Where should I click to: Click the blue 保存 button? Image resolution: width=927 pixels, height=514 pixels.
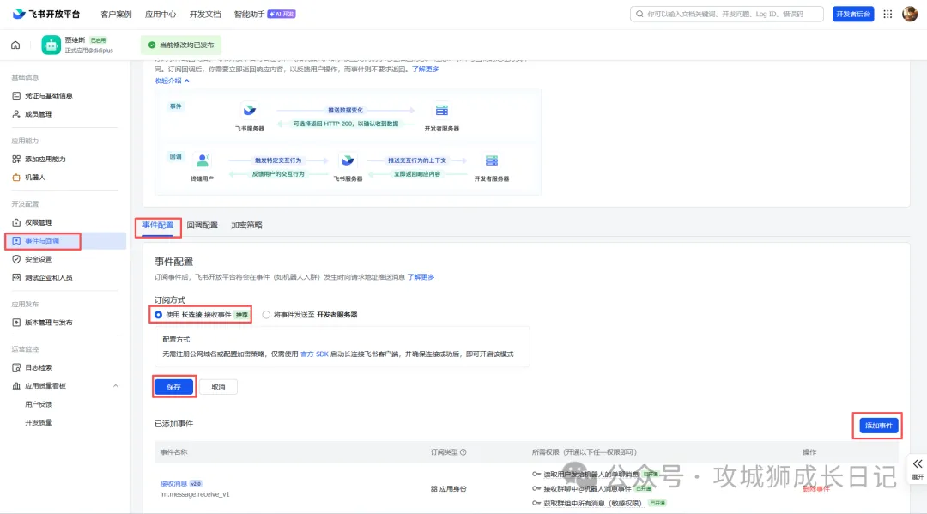[x=174, y=387]
